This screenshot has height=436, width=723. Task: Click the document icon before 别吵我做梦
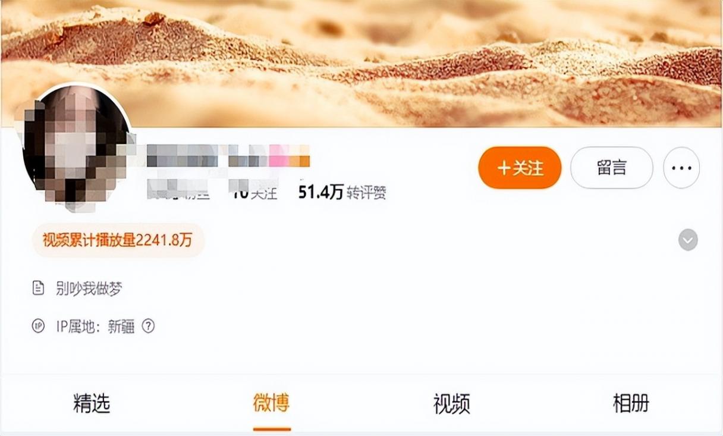38,289
